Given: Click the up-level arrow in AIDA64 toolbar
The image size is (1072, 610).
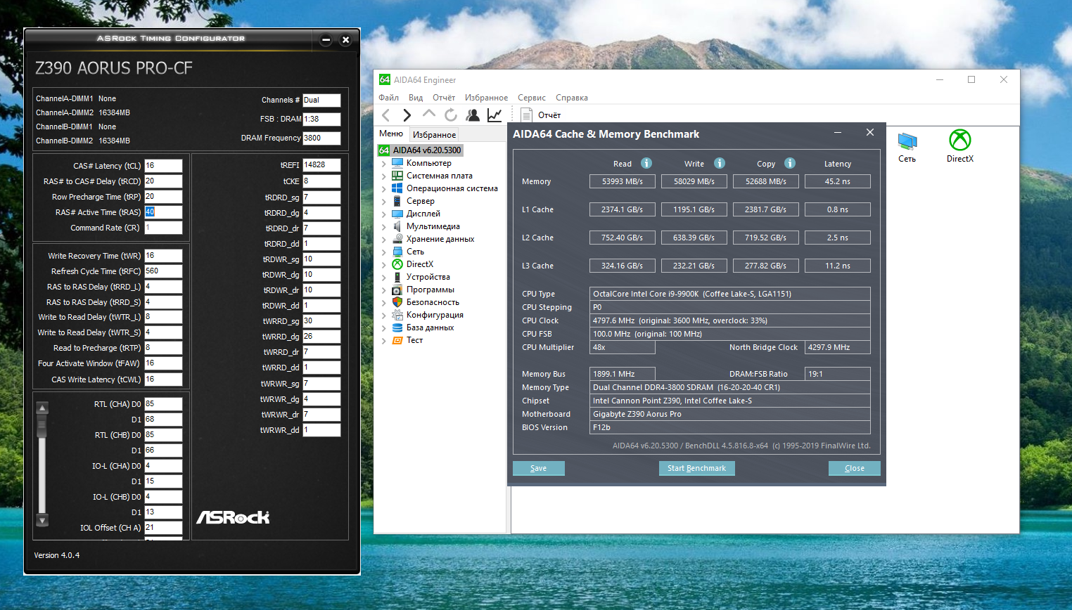Looking at the screenshot, I should 428,114.
